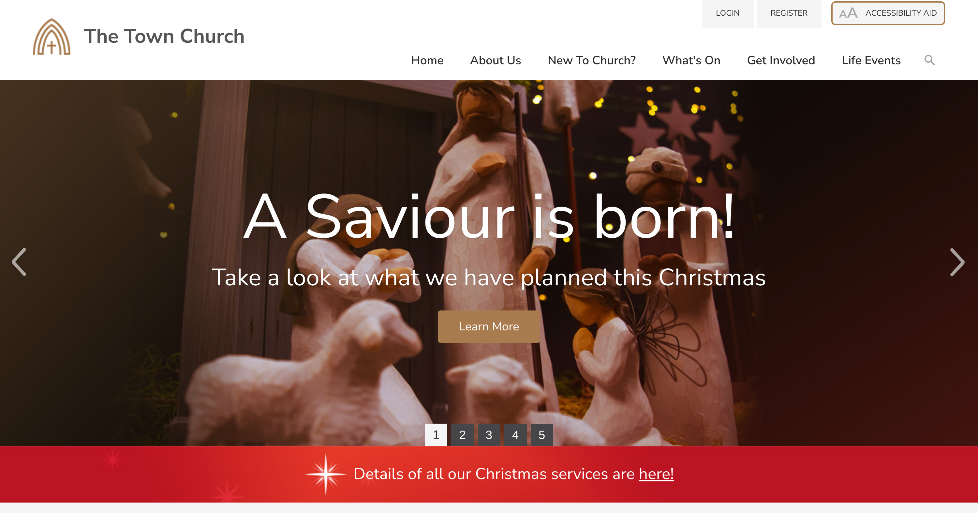
Task: Click the church arch logo icon
Action: 52,37
